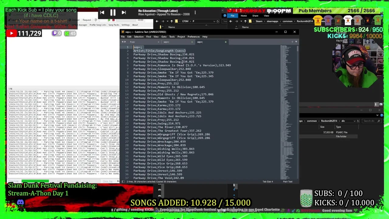Open Sublime tab list dropdown arrow
Screen dimensions: 389x219
296,42
